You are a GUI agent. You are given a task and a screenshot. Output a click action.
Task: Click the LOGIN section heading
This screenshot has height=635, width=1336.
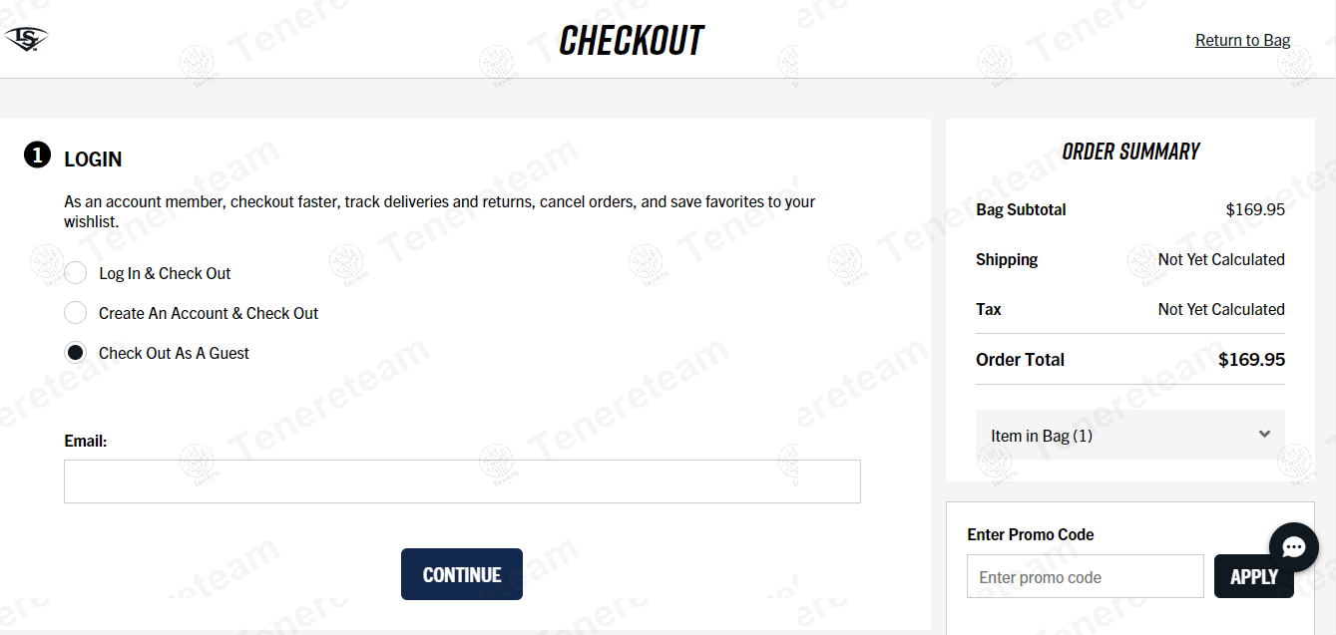point(93,159)
